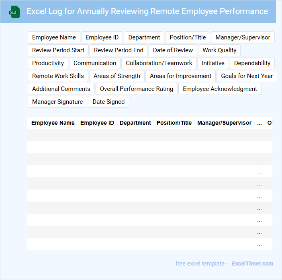
Task: Select the Additional Comments tag
Action: (x=61, y=89)
